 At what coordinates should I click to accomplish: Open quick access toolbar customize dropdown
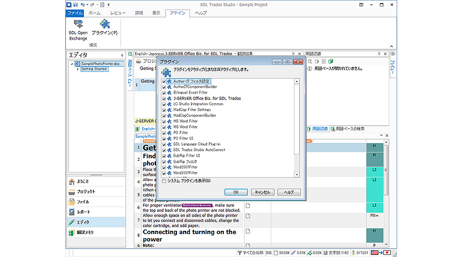pyautogui.click(x=109, y=5)
